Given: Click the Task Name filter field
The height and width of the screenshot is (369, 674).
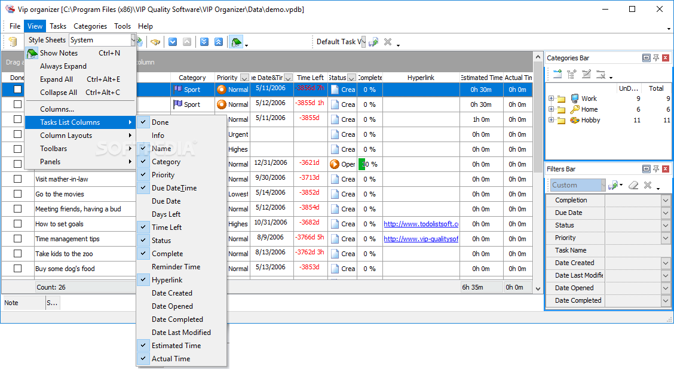Looking at the screenshot, I should pyautogui.click(x=638, y=250).
